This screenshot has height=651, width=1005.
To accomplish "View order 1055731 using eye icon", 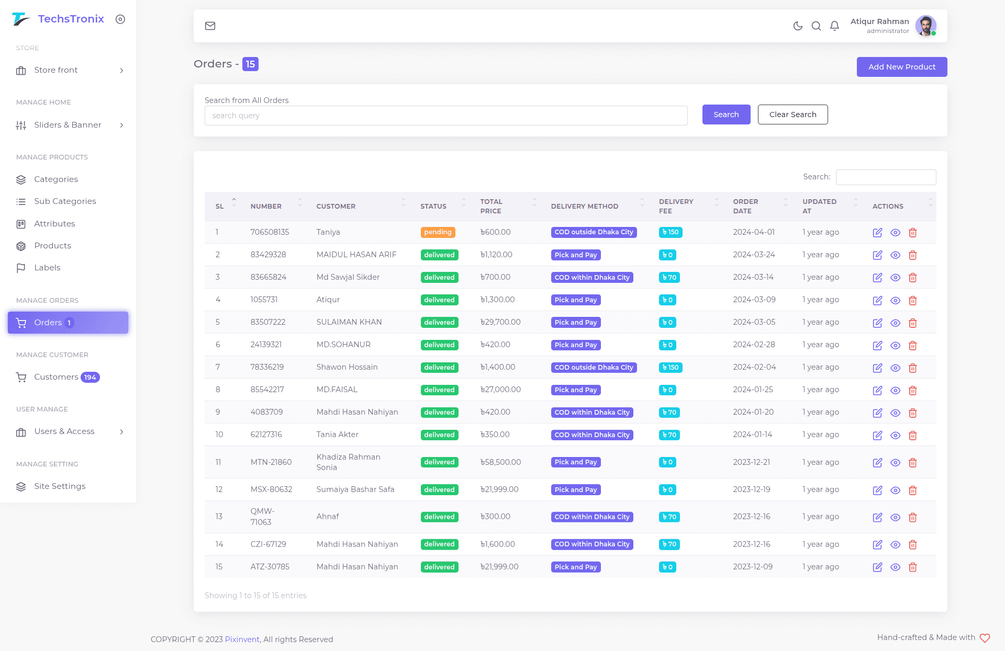I will pyautogui.click(x=895, y=300).
